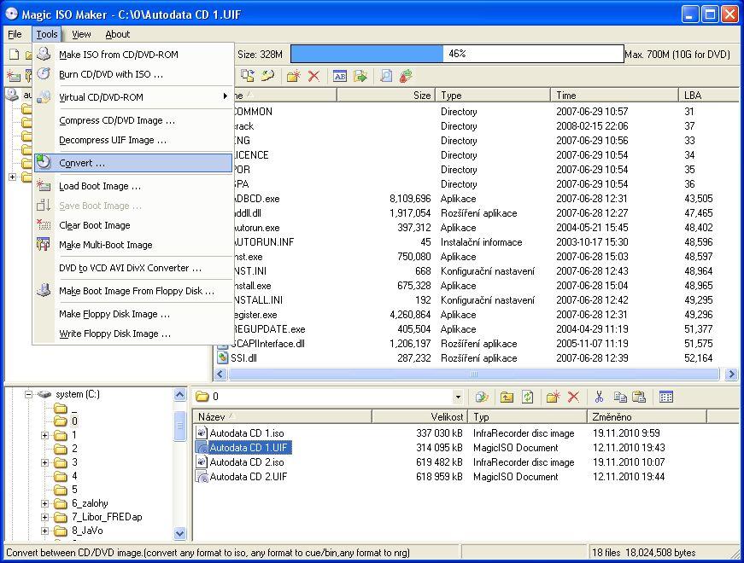The width and height of the screenshot is (744, 563).
Task: Select Make ISO from CD/DVD-ROM
Action: click(x=133, y=55)
